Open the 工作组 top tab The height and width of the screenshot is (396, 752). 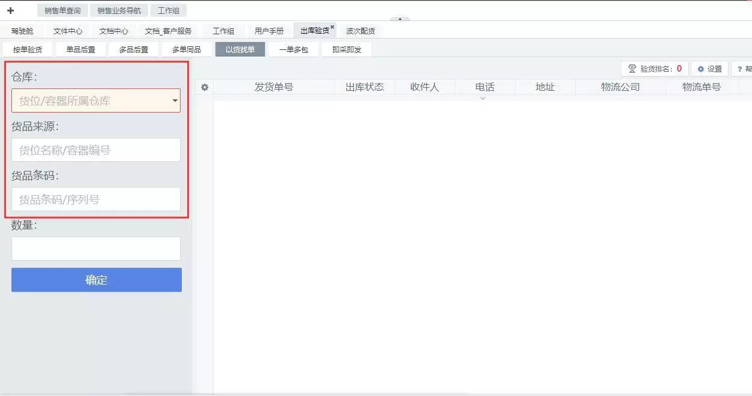click(x=169, y=10)
